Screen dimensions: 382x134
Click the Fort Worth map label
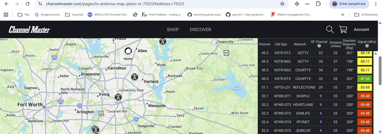pyautogui.click(x=30, y=105)
